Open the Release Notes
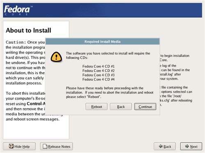The width and height of the screenshot is (205, 153). pyautogui.click(x=57, y=146)
